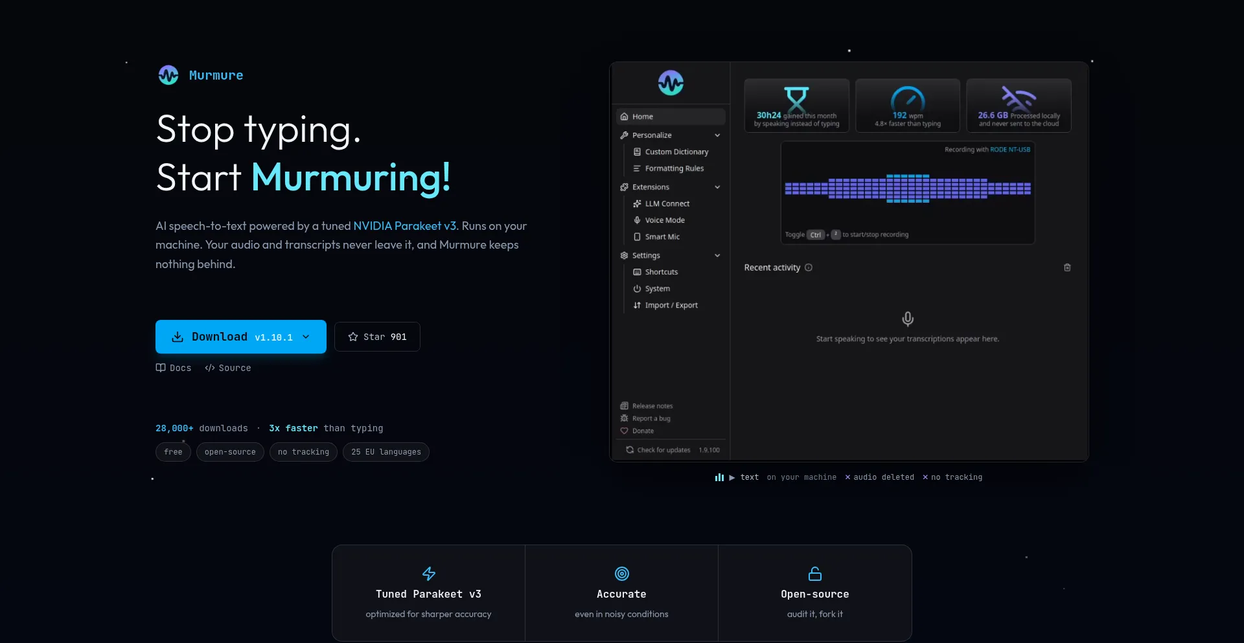The width and height of the screenshot is (1244, 643).
Task: Collapse the Extensions section chevron
Action: point(717,187)
